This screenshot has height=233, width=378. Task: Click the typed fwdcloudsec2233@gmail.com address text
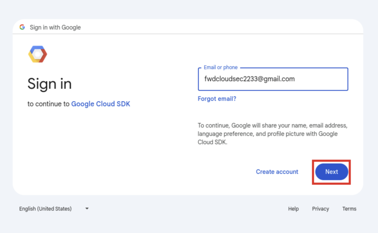pos(249,79)
